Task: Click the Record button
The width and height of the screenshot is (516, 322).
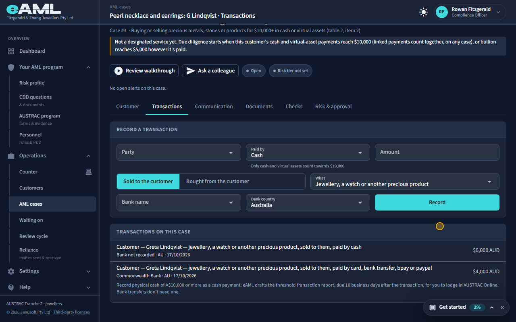Action: point(437,202)
